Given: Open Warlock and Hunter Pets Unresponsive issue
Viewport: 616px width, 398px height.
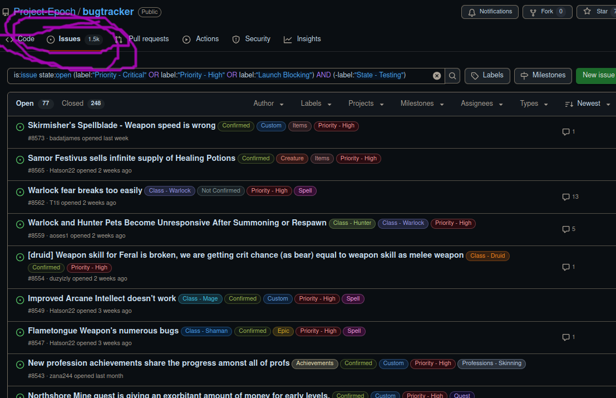Looking at the screenshot, I should [177, 223].
